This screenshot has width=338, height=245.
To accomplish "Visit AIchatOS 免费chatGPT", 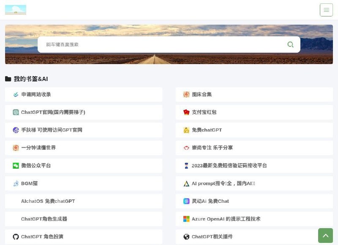I will [x=48, y=201].
